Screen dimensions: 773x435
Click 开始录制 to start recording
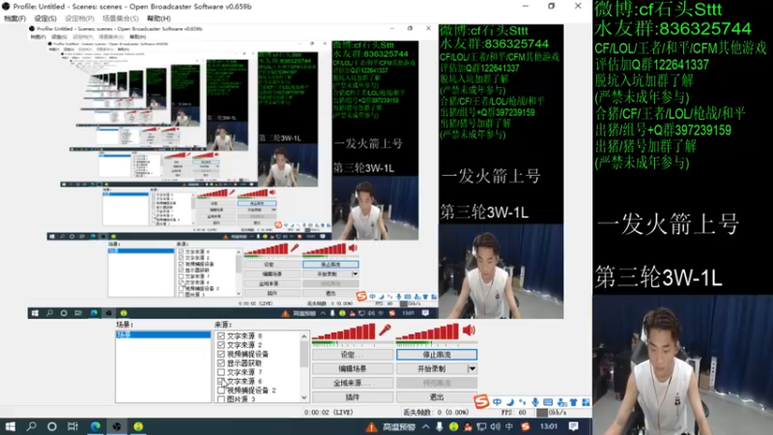[432, 368]
